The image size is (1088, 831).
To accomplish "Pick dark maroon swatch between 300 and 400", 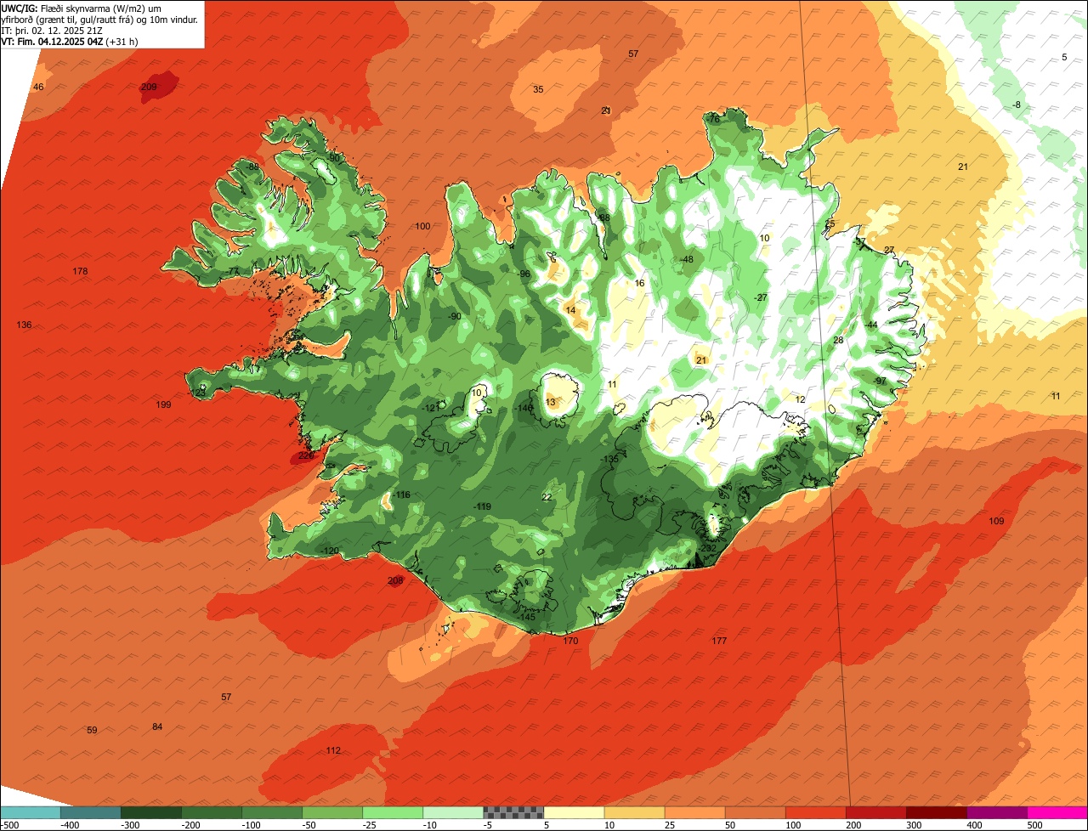I will point(935,812).
